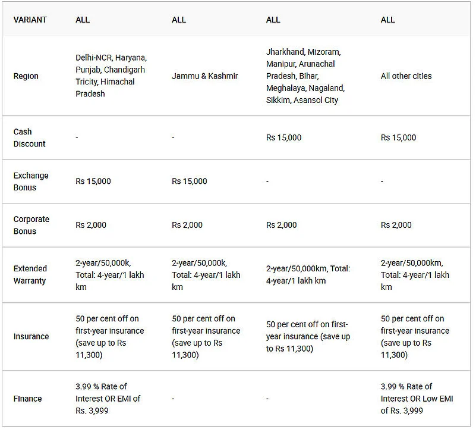Click the Region row label
This screenshot has width=476, height=429.
(x=26, y=76)
